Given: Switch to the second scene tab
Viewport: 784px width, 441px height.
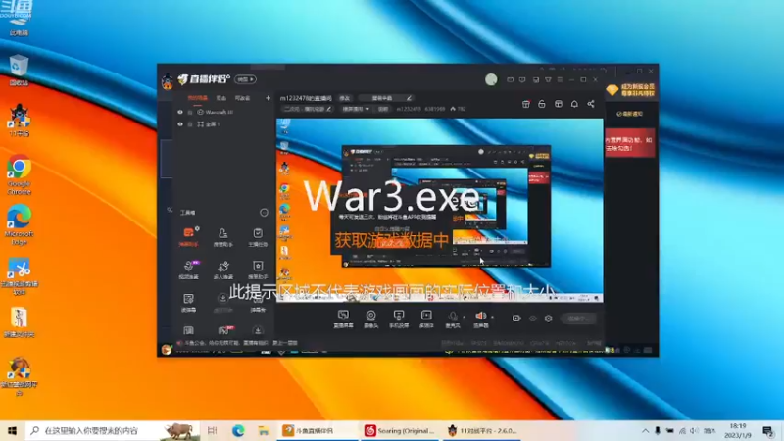Looking at the screenshot, I should coord(221,98).
